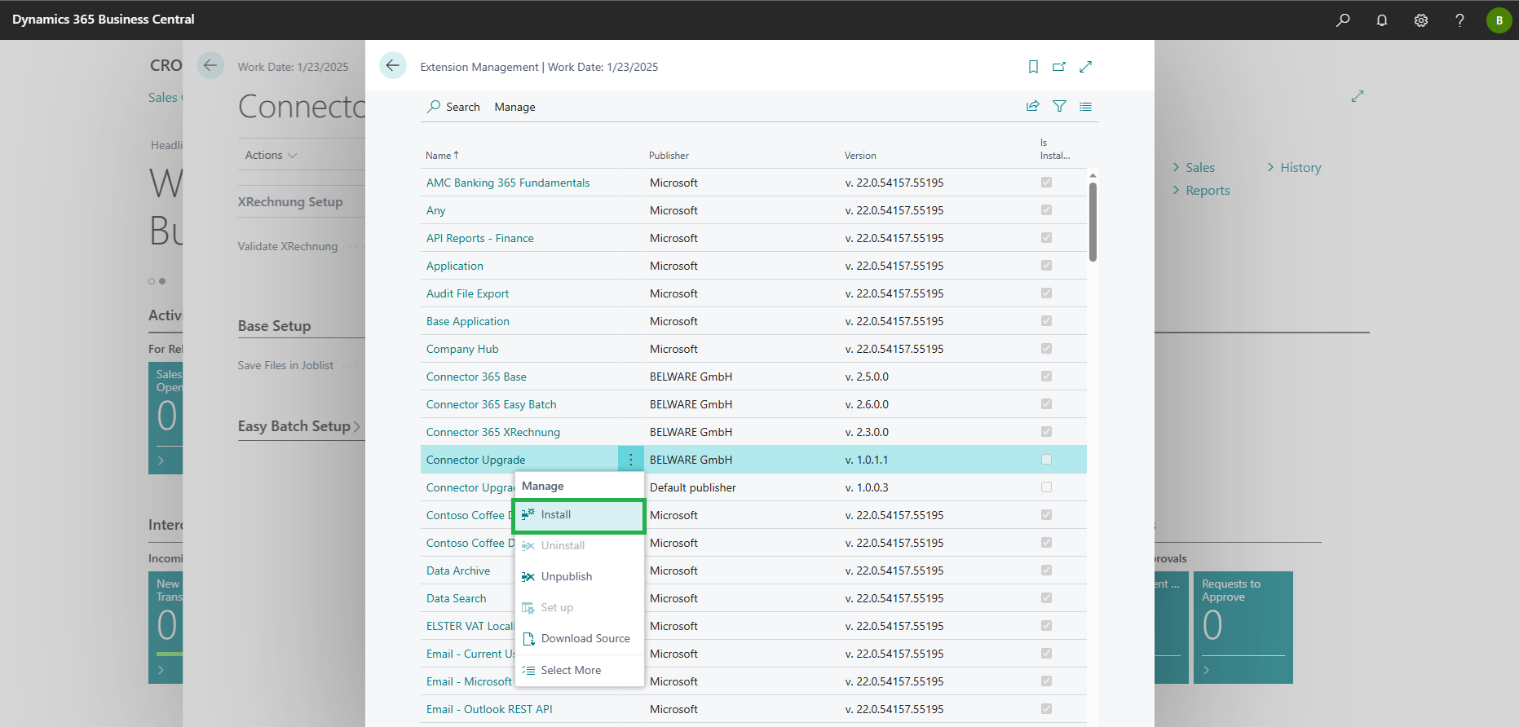The height and width of the screenshot is (727, 1519).
Task: Expand Extension Management page to full width
Action: [1085, 67]
